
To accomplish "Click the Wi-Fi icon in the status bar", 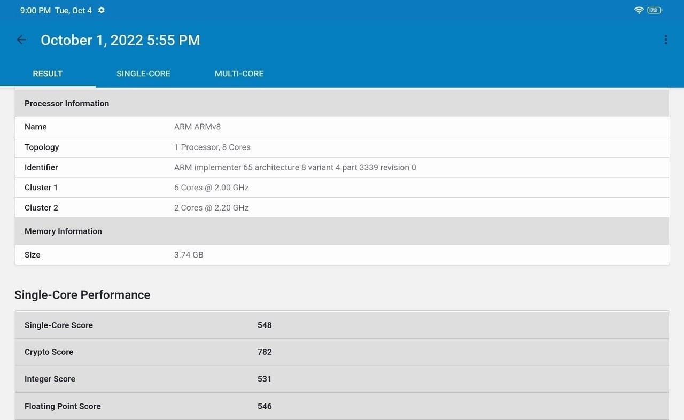I will [639, 10].
